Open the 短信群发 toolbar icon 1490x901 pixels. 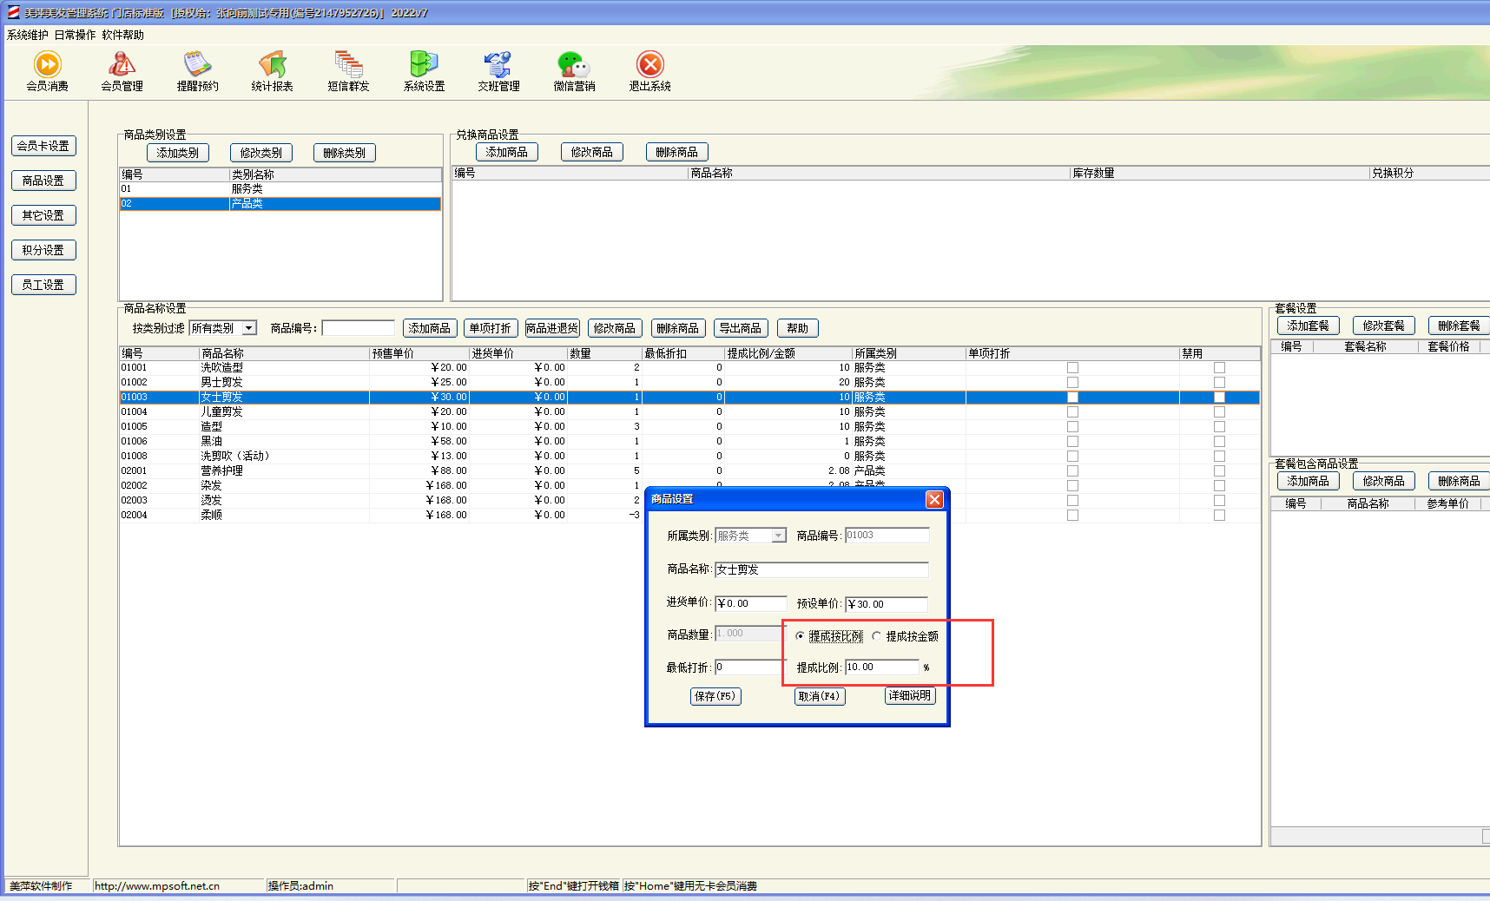(348, 71)
